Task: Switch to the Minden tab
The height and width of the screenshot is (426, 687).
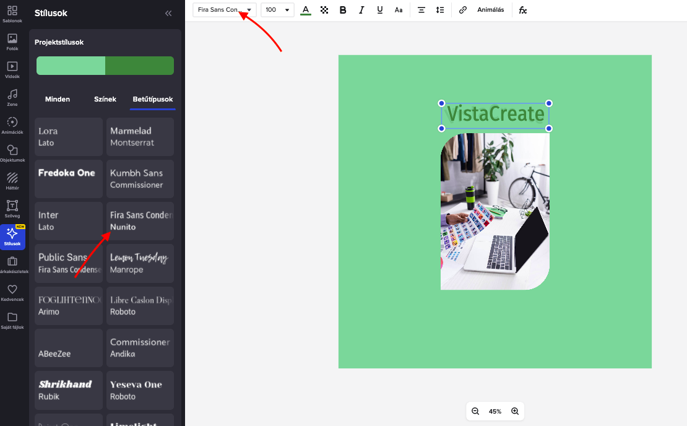Action: click(x=58, y=99)
